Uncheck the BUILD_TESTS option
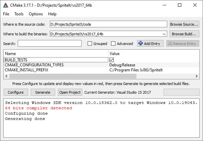The image size is (203, 141). [x=112, y=60]
